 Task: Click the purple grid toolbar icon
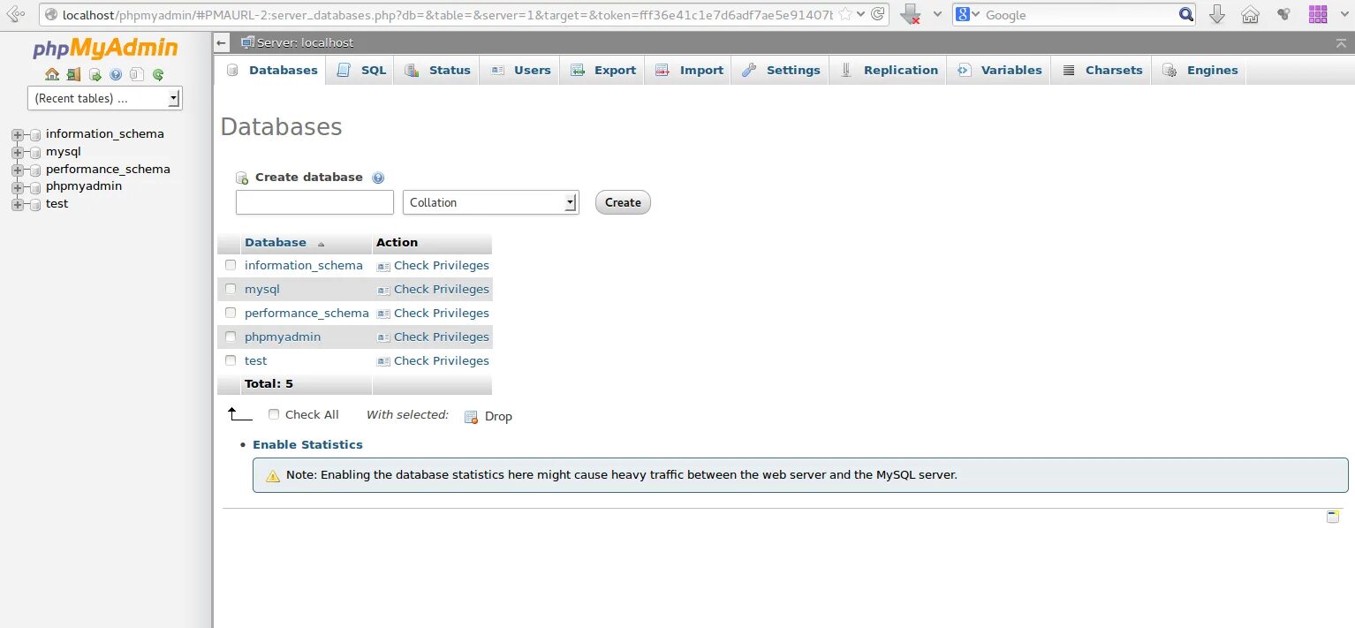click(1318, 14)
